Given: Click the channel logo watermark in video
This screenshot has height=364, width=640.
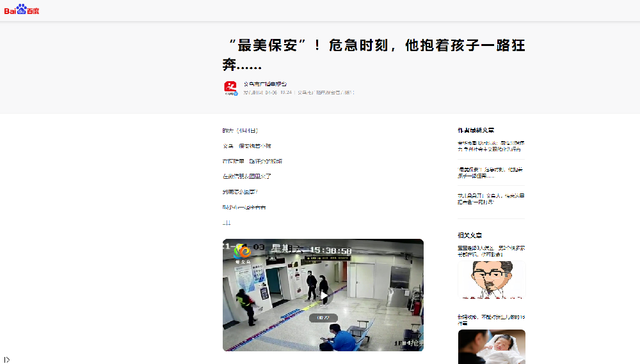Looking at the screenshot, I should coord(242,255).
